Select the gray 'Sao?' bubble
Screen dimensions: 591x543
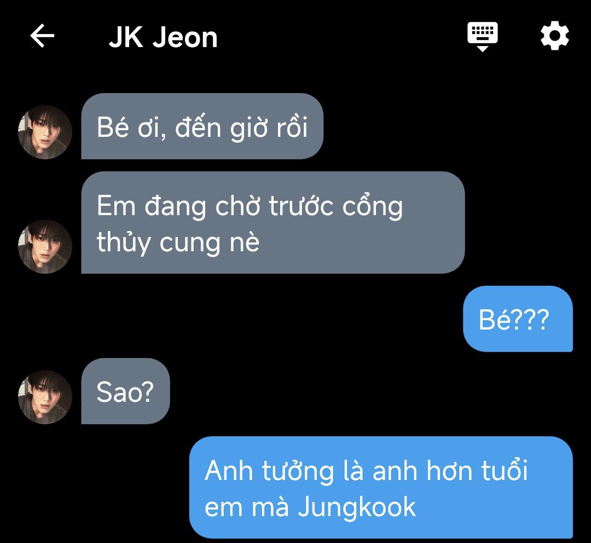tap(125, 391)
